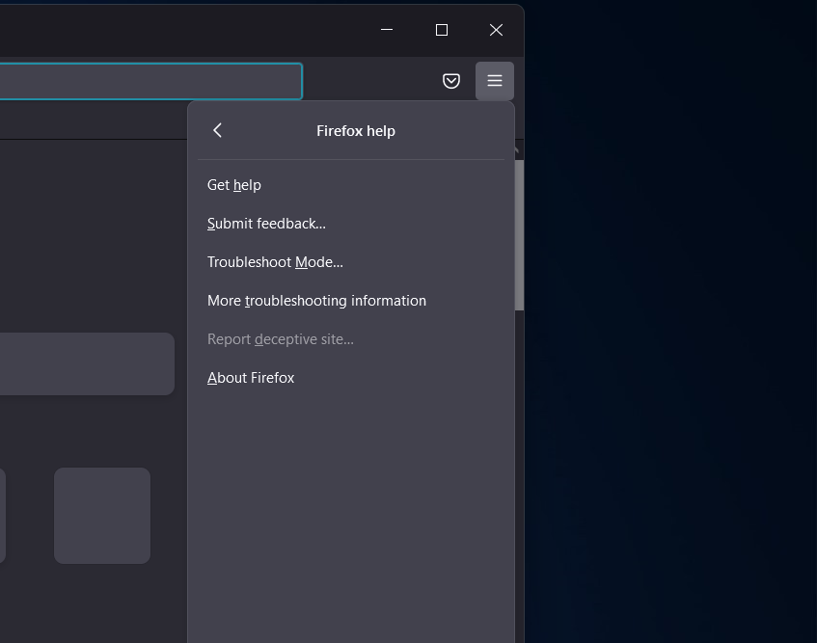This screenshot has width=817, height=643.
Task: Minimize the Firefox window
Action: 387,30
